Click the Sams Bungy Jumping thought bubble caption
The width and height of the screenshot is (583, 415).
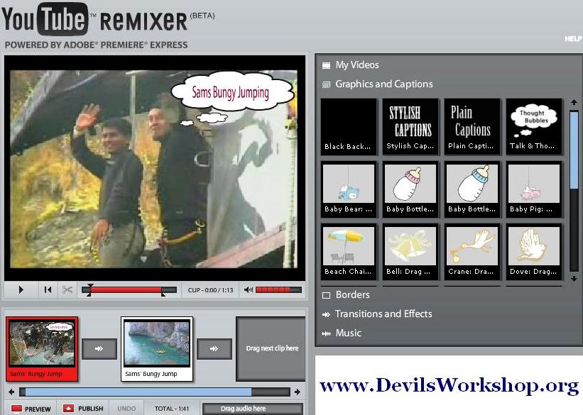(x=231, y=92)
